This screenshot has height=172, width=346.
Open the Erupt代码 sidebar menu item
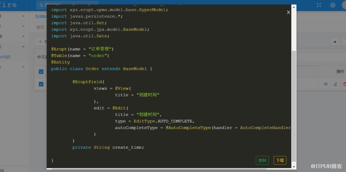coord(5,57)
